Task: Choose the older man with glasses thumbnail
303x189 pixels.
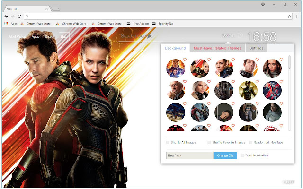Action: [176, 90]
